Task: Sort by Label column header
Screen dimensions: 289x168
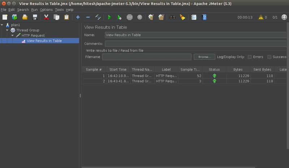Action: [166, 69]
